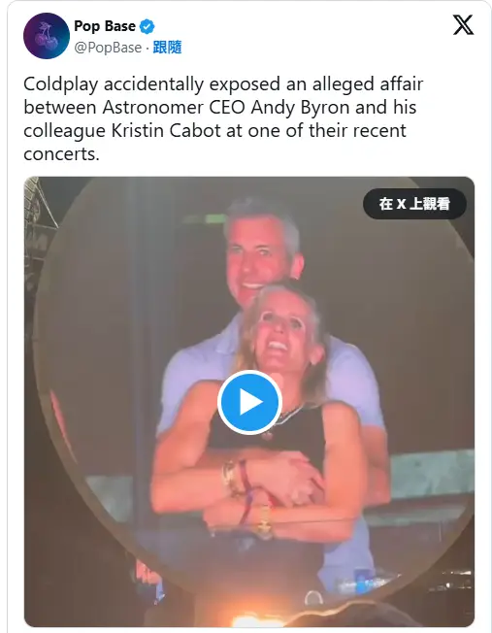492x633 pixels.
Task: Click the necklace on the black top in video
Action: pyautogui.click(x=287, y=417)
